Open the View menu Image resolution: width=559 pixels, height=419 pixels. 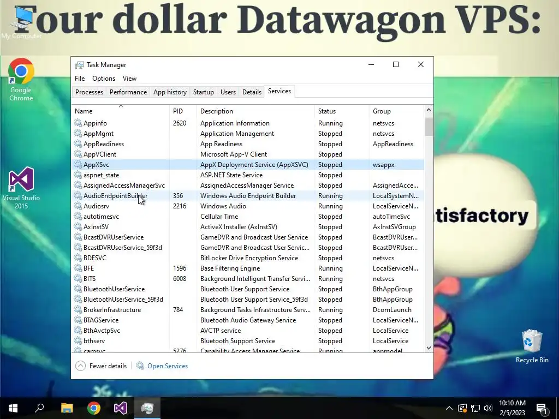pos(130,79)
